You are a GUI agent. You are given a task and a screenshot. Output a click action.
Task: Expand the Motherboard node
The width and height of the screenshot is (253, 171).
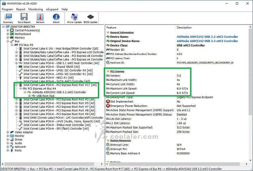pos(8,34)
